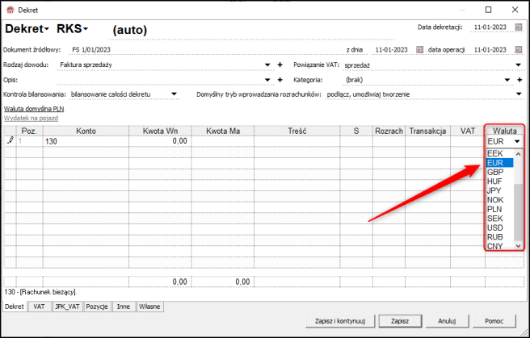Click the Zapisz i kontynuuj button
The height and width of the screenshot is (338, 530).
coord(340,321)
